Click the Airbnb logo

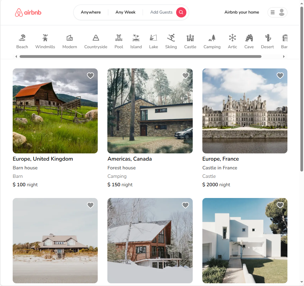pos(28,12)
